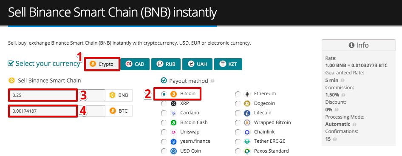
Task: Select the Crypto currency tab
Action: tap(102, 64)
